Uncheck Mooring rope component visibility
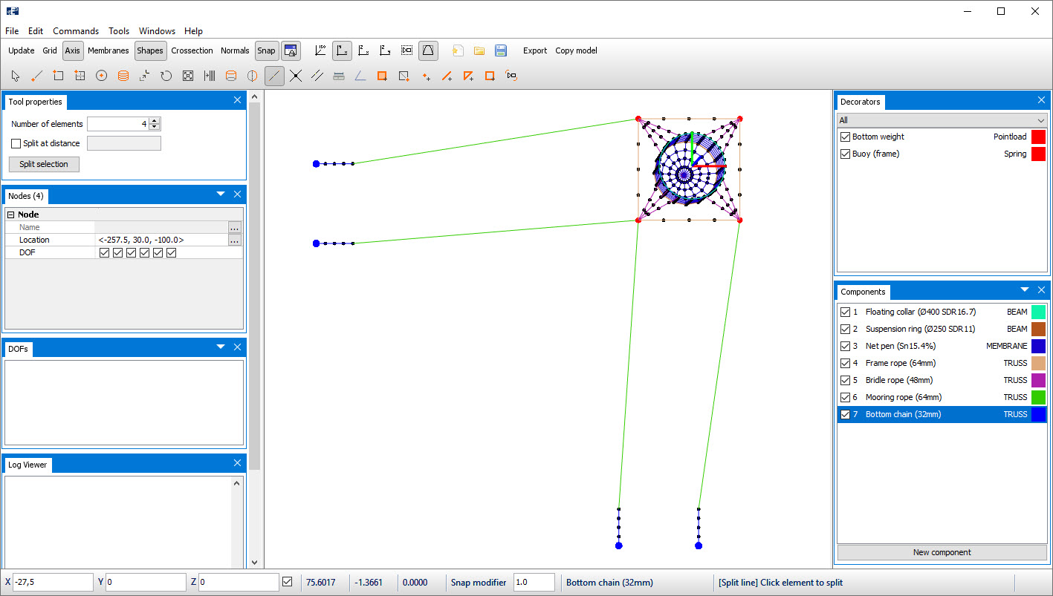The width and height of the screenshot is (1053, 596). [x=845, y=397]
